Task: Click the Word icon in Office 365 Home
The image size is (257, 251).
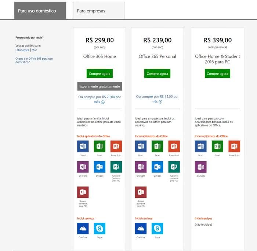Action: (83, 146)
